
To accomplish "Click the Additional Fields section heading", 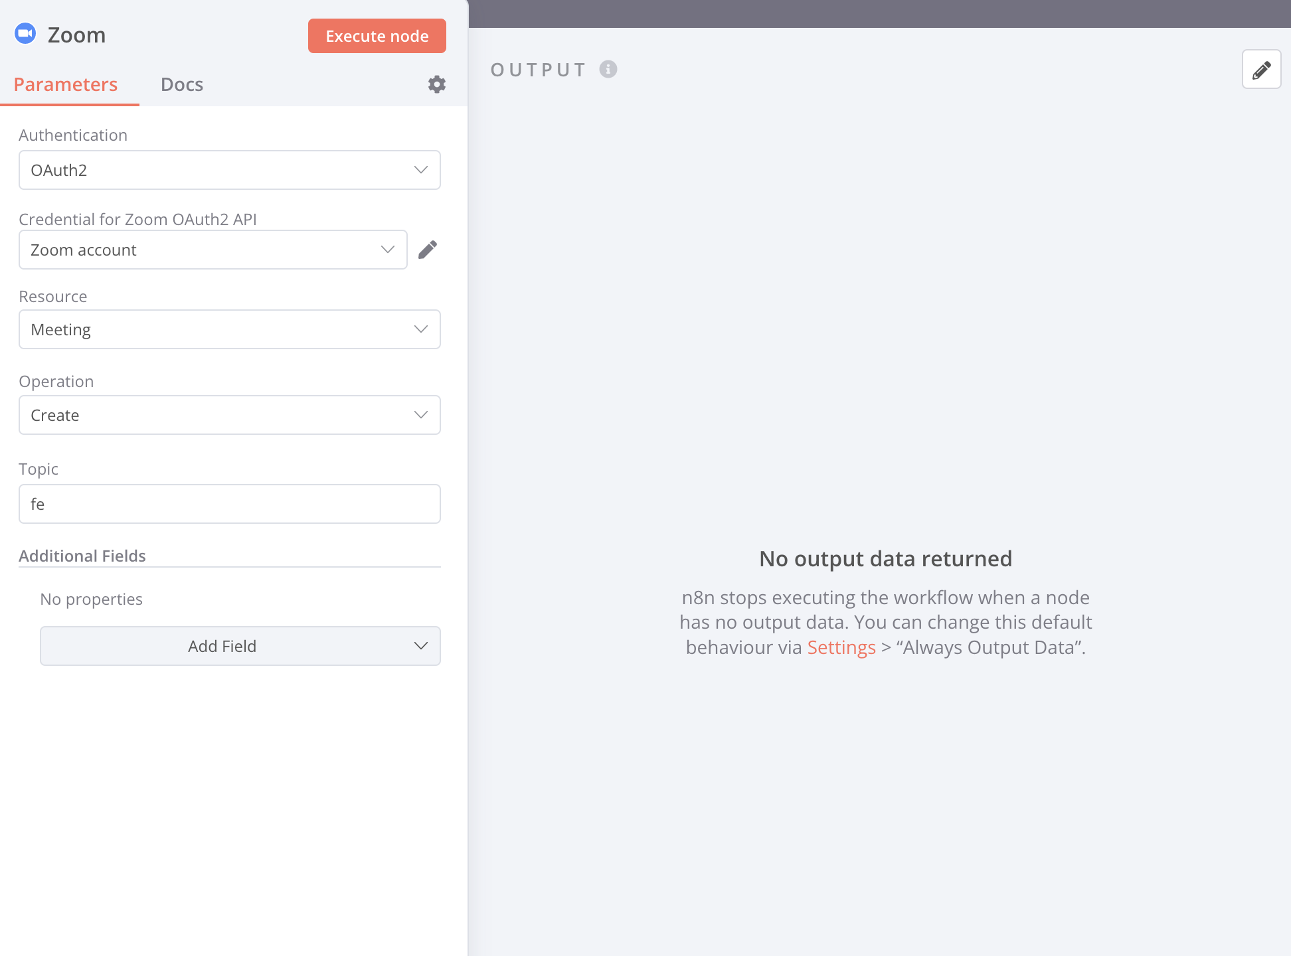I will (x=82, y=556).
